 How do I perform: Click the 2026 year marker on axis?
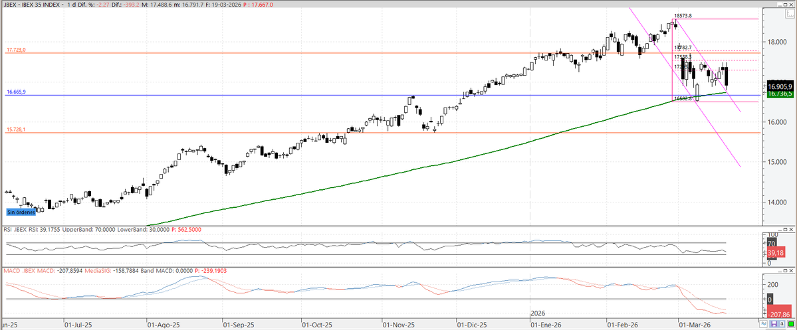pos(538,313)
